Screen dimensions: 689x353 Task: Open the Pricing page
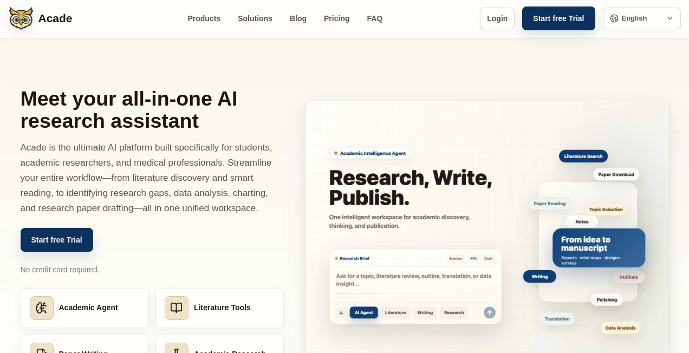coord(337,18)
